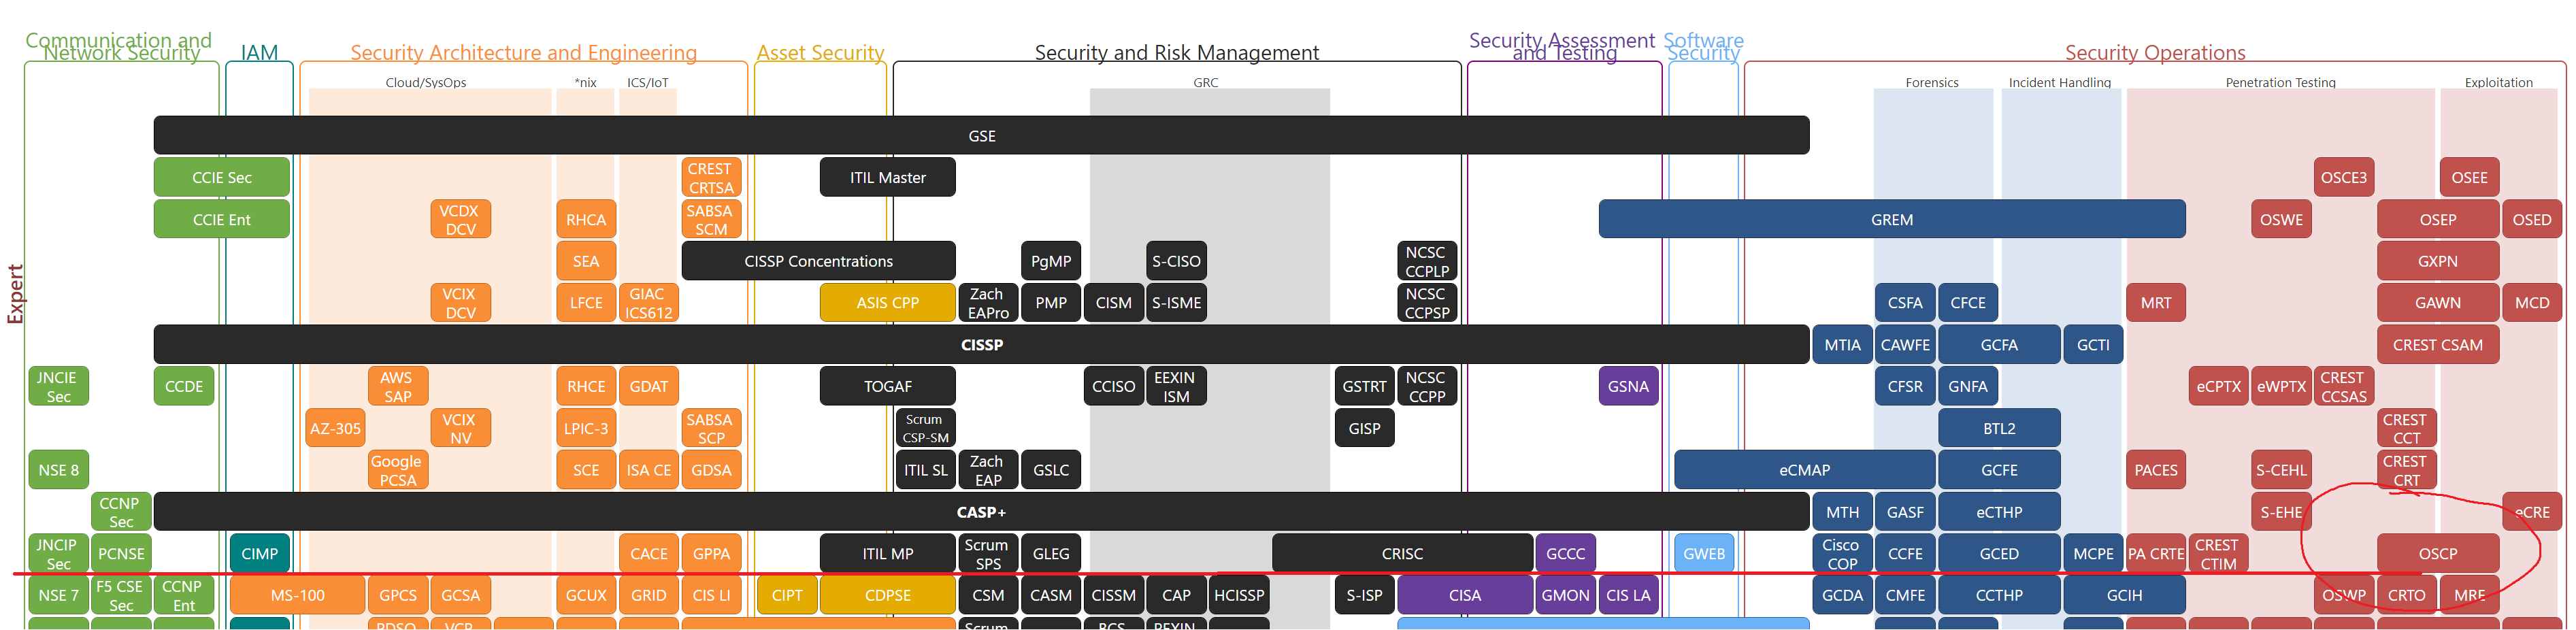
Task: Select the CISSP Concentrations box
Action: tap(818, 262)
